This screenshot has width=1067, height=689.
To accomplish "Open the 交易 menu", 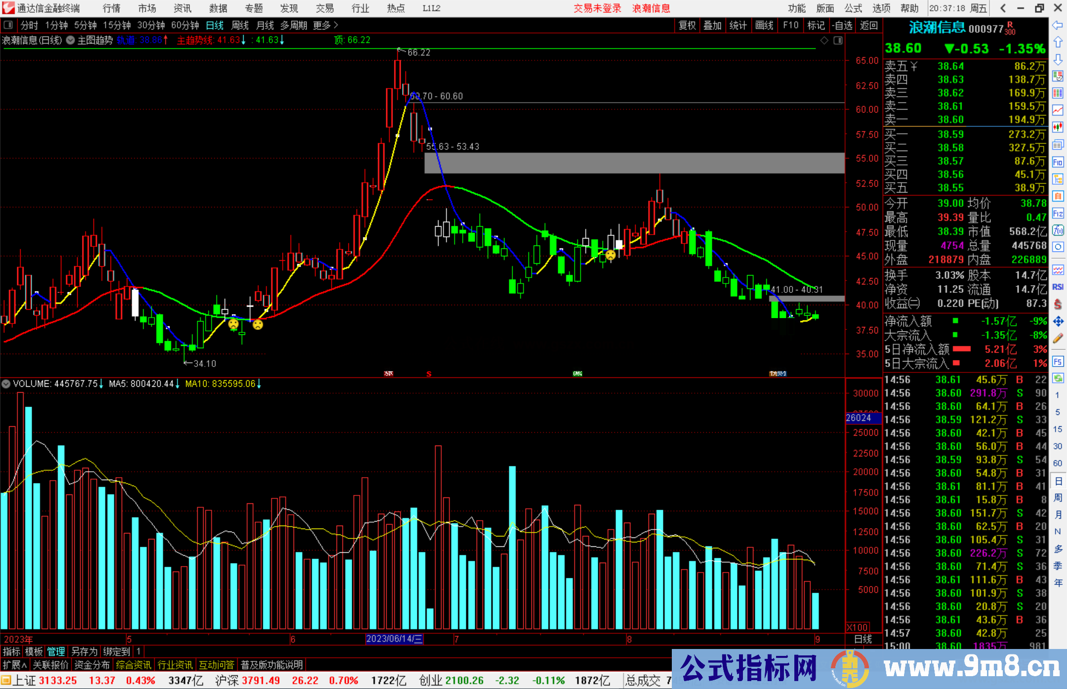I will click(325, 8).
